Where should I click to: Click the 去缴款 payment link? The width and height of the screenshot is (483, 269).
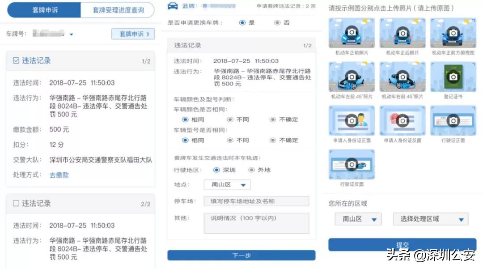[58, 175]
